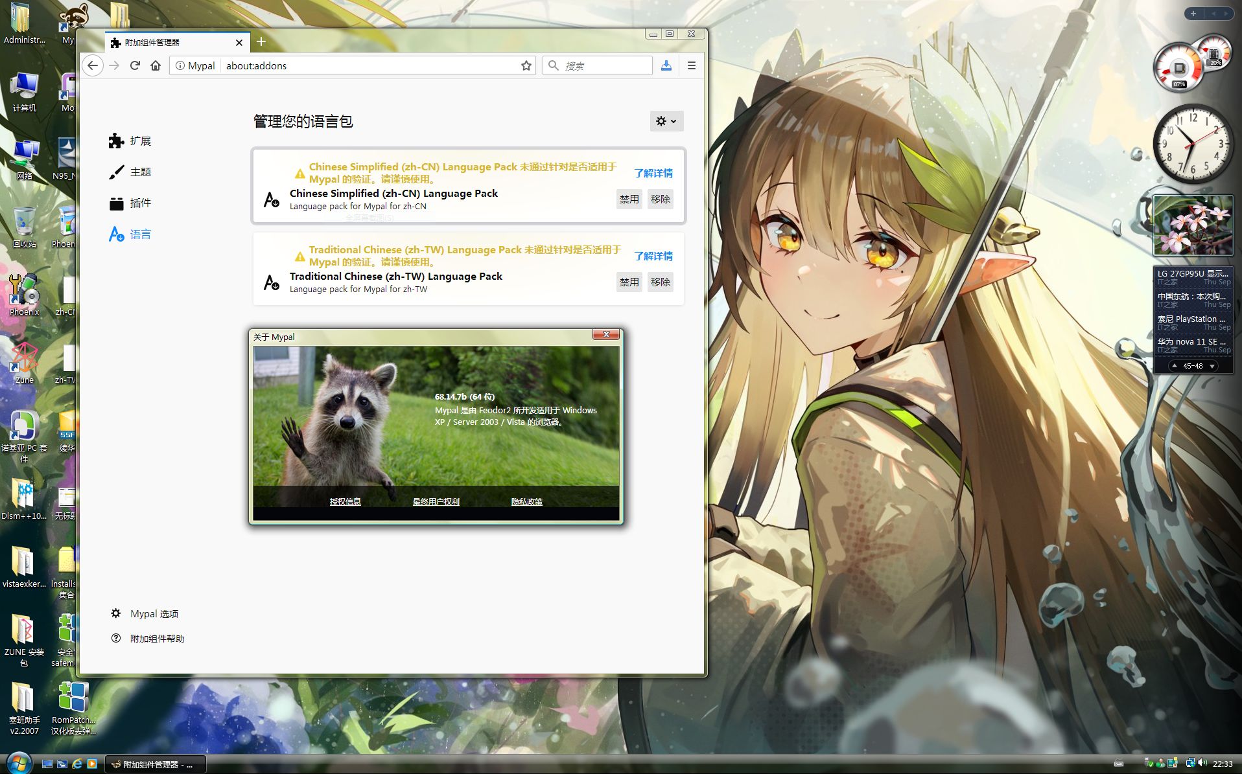
Task: Click the language icon of zh-TW pack
Action: (272, 282)
